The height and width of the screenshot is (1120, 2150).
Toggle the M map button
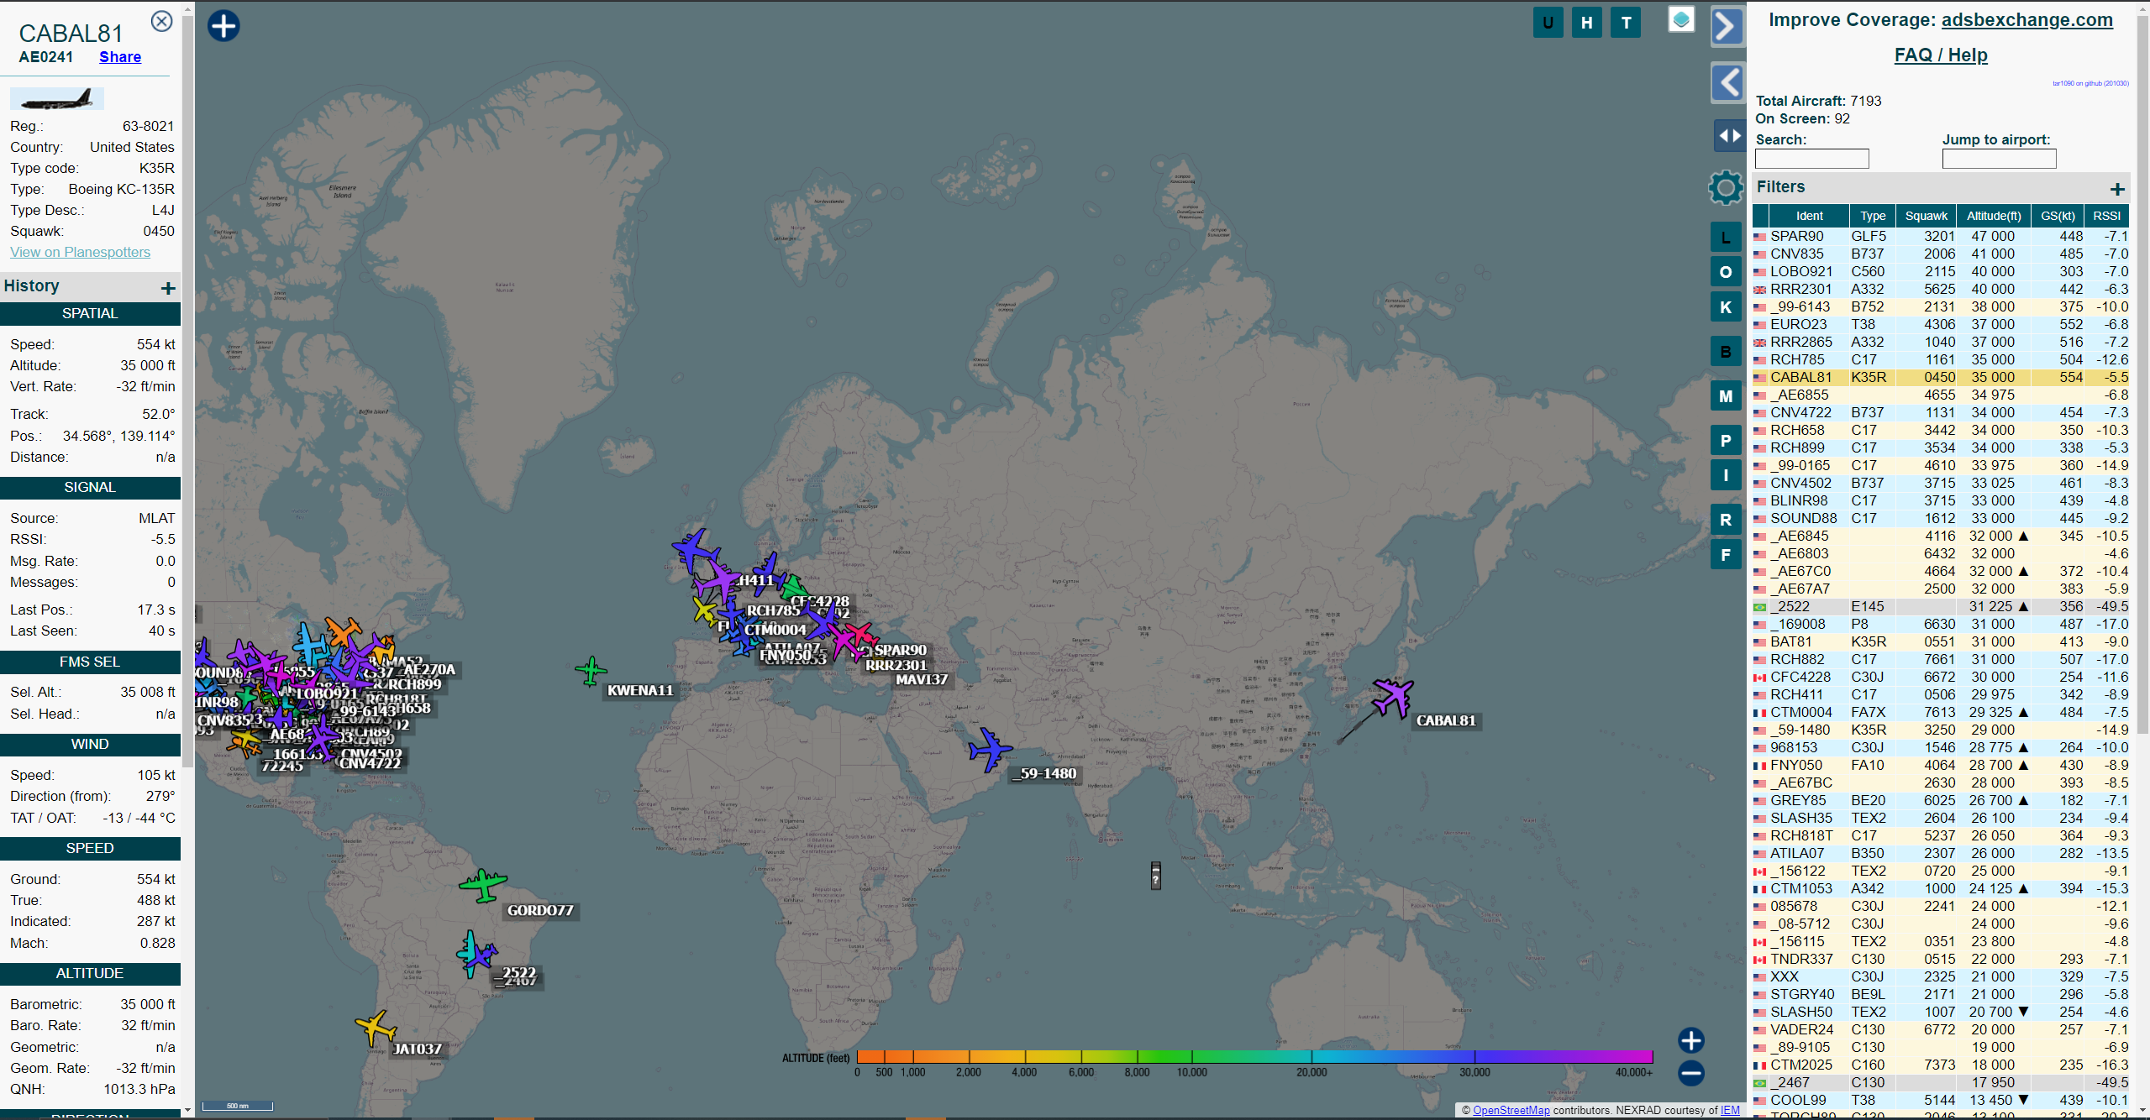[x=1726, y=396]
